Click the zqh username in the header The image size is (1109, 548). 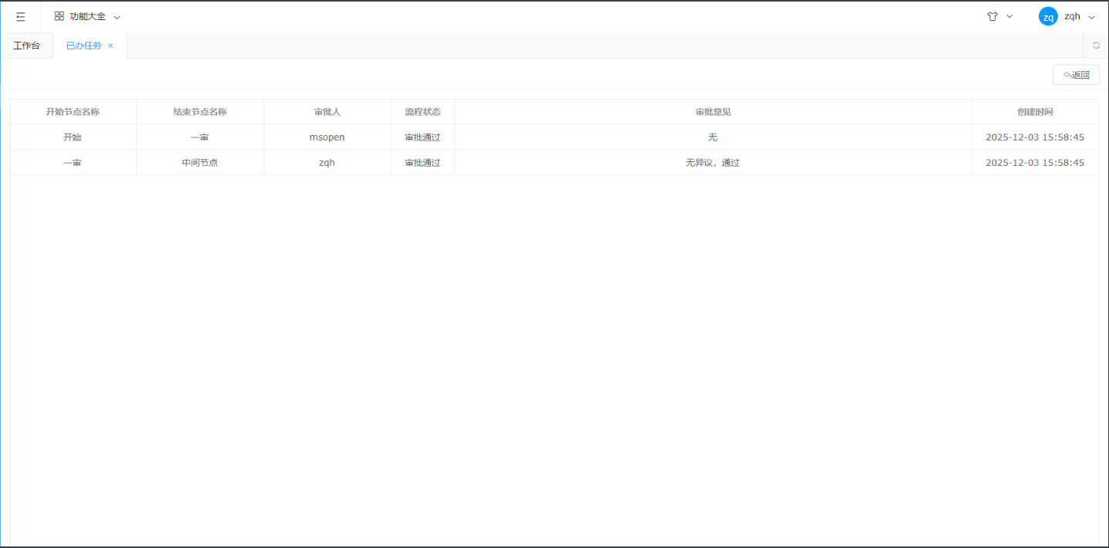click(1072, 16)
